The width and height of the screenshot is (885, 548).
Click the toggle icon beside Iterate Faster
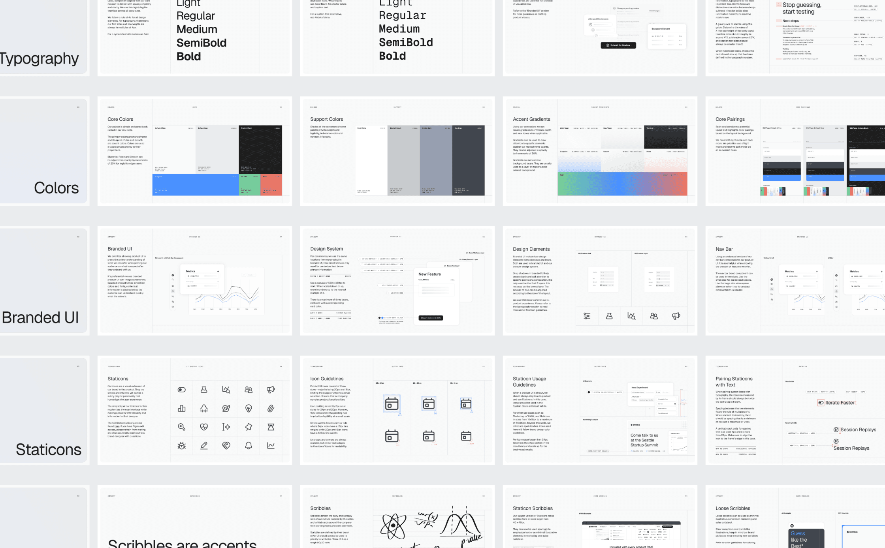[x=821, y=403]
